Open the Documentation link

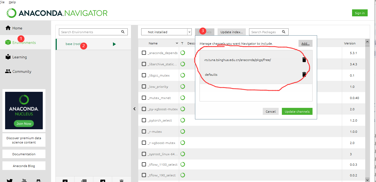(x=24, y=154)
